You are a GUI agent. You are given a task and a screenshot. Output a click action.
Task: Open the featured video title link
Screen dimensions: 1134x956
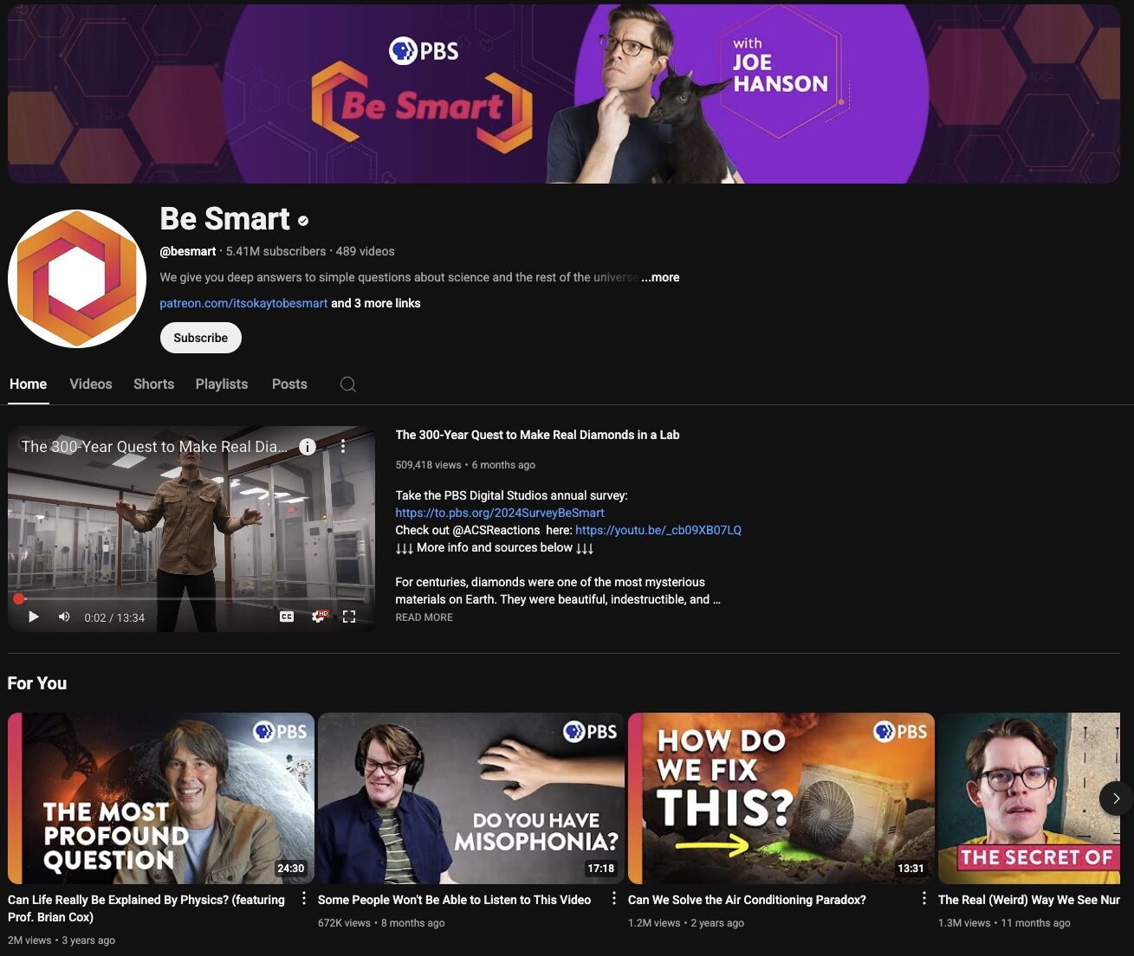click(537, 435)
